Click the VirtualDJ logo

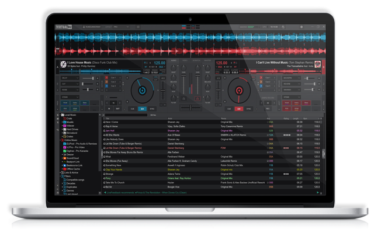click(64, 27)
